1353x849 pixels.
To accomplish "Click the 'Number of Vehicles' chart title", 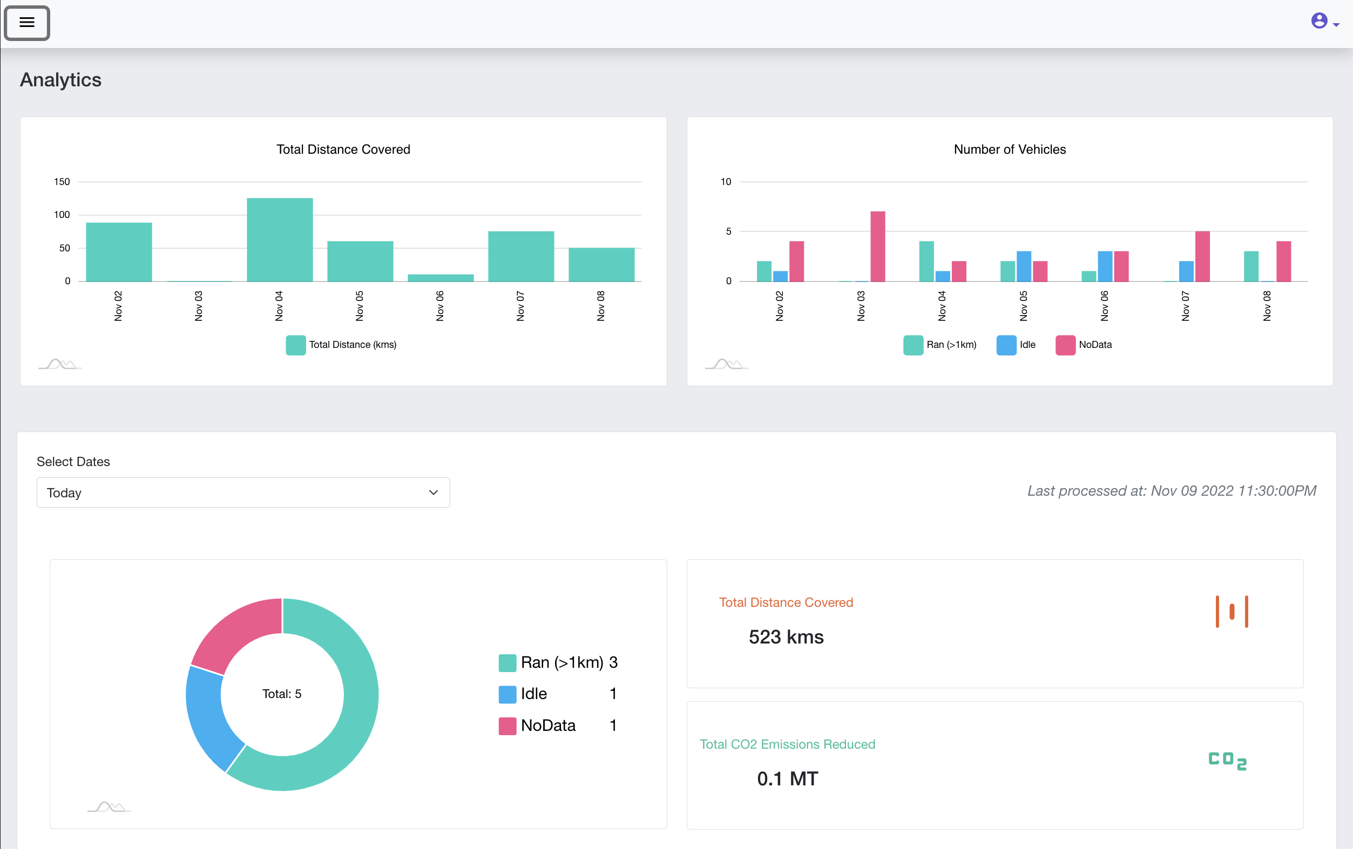I will coord(1010,149).
